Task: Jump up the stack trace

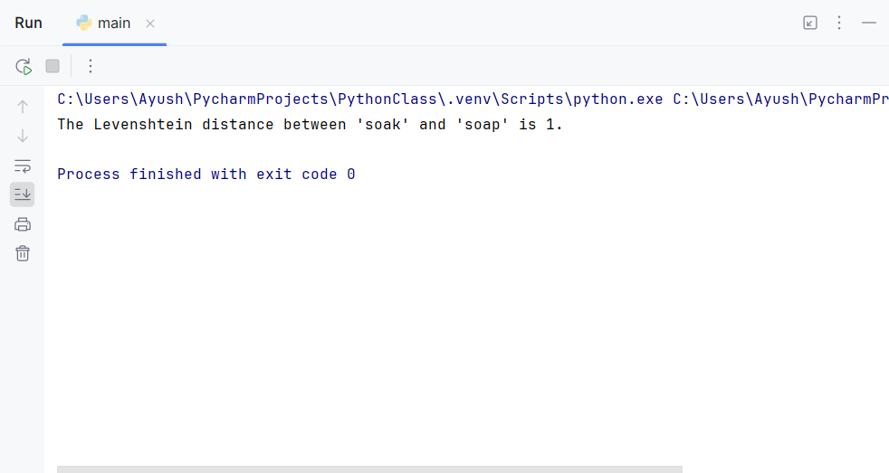Action: (23, 107)
